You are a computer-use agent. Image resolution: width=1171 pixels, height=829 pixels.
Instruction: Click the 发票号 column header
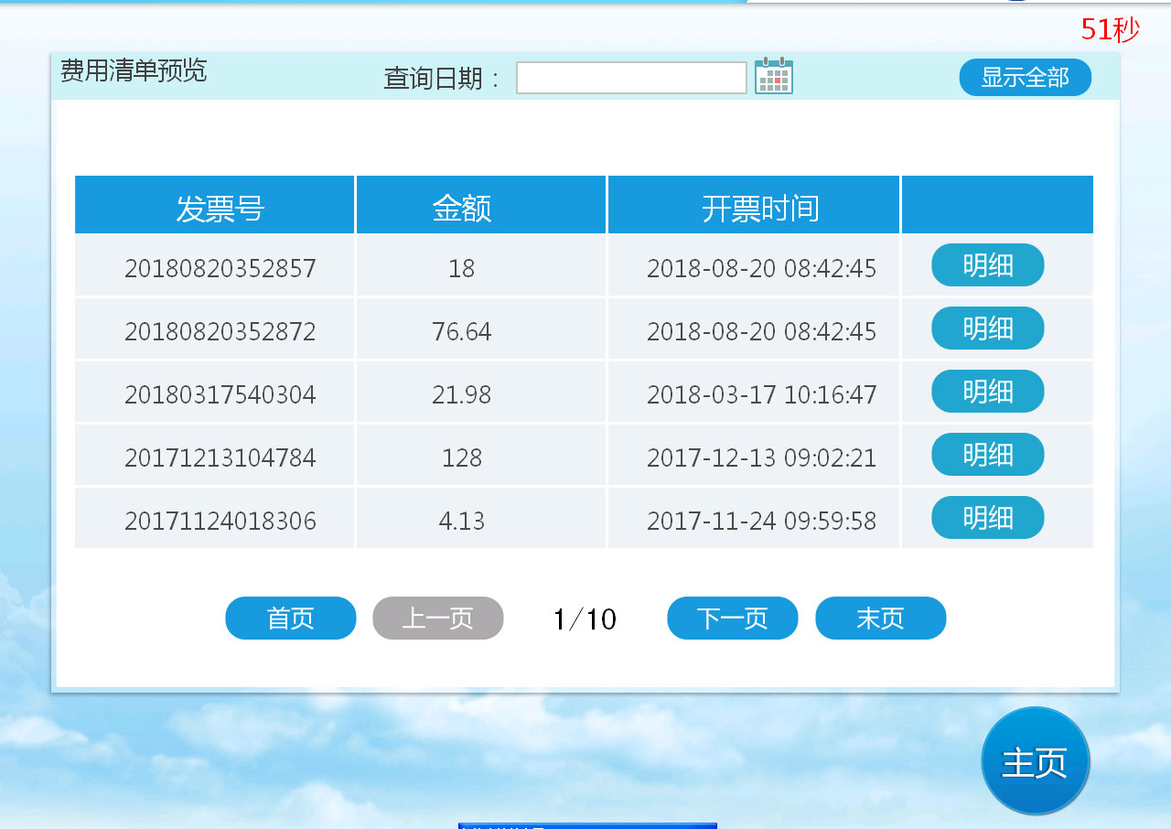[x=220, y=209]
